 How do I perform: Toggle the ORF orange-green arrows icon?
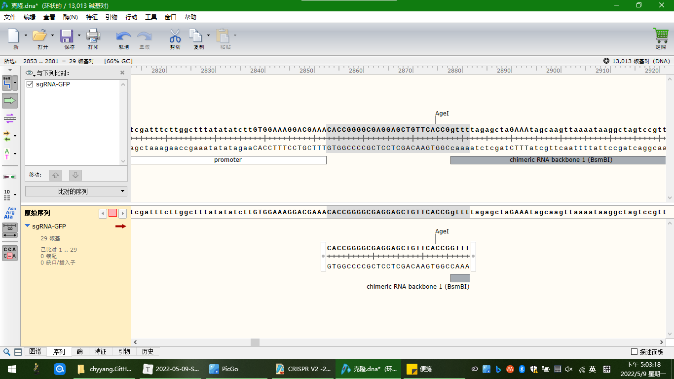[7, 136]
